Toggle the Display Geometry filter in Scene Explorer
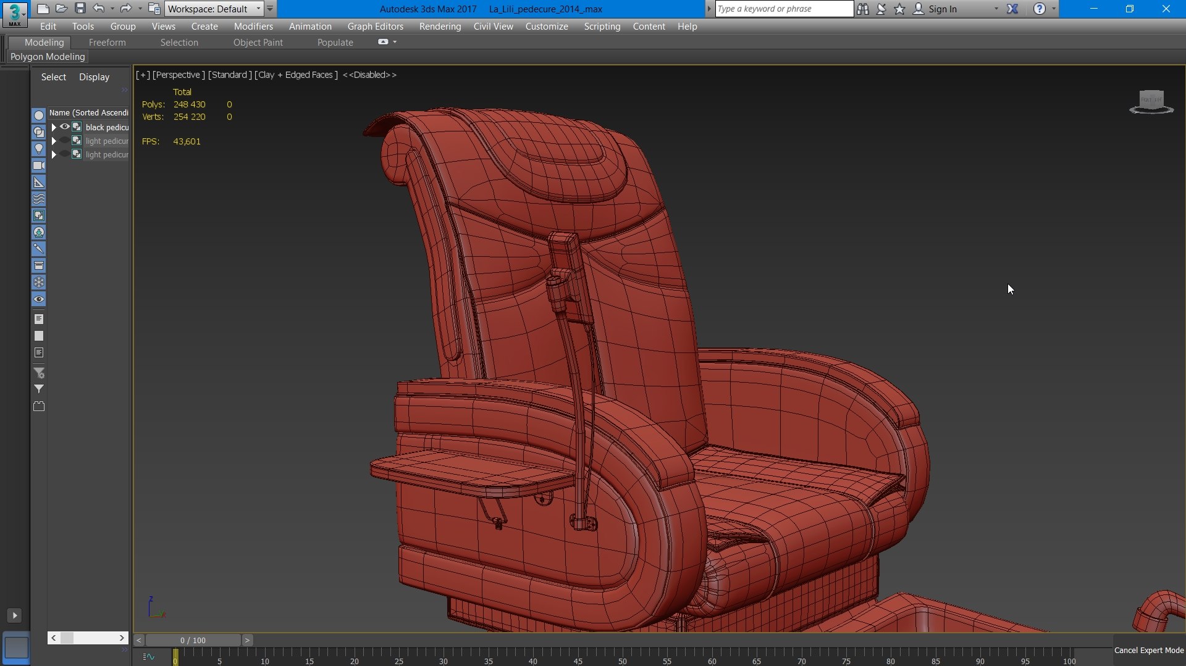 point(39,115)
